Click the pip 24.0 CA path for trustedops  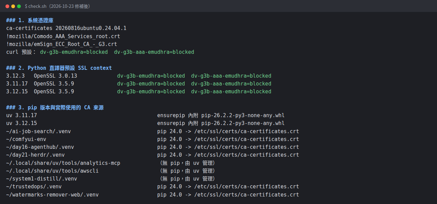pos(228,186)
